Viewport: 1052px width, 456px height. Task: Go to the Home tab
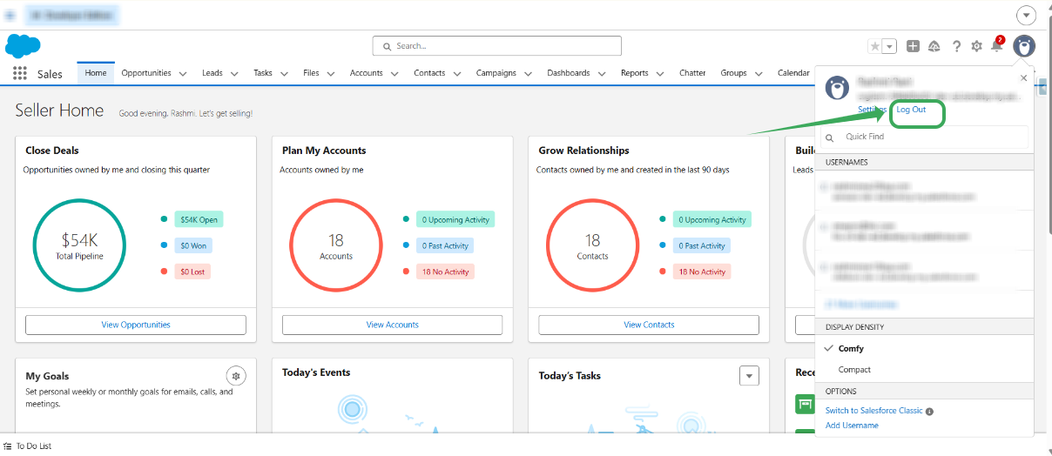[96, 73]
